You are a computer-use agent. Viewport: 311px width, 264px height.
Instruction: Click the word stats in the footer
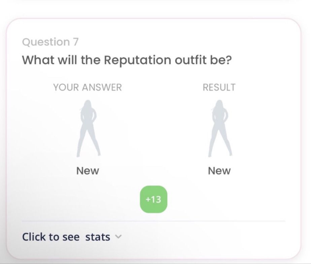point(98,237)
